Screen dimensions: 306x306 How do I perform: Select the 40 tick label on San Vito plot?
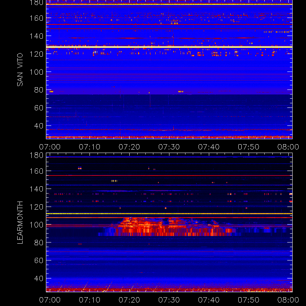[39, 126]
